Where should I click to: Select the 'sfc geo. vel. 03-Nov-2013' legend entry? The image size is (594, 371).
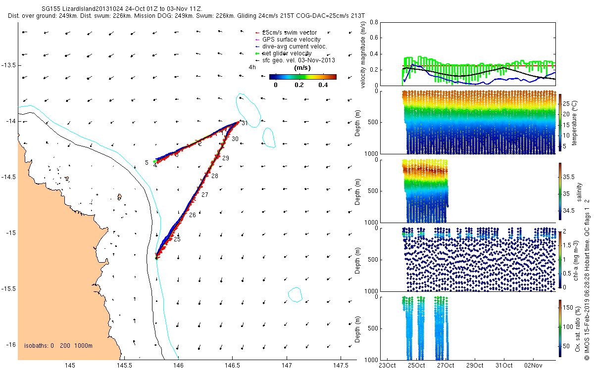pos(295,60)
